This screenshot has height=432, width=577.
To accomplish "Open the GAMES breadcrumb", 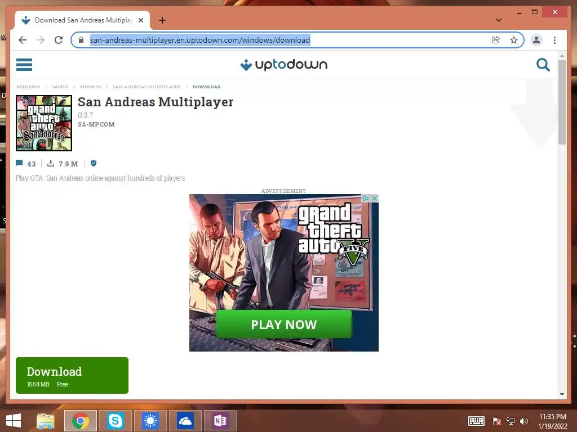I will click(x=60, y=87).
